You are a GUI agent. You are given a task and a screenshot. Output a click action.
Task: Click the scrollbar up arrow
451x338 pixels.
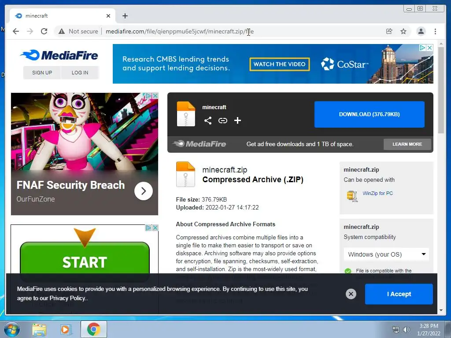(441, 44)
